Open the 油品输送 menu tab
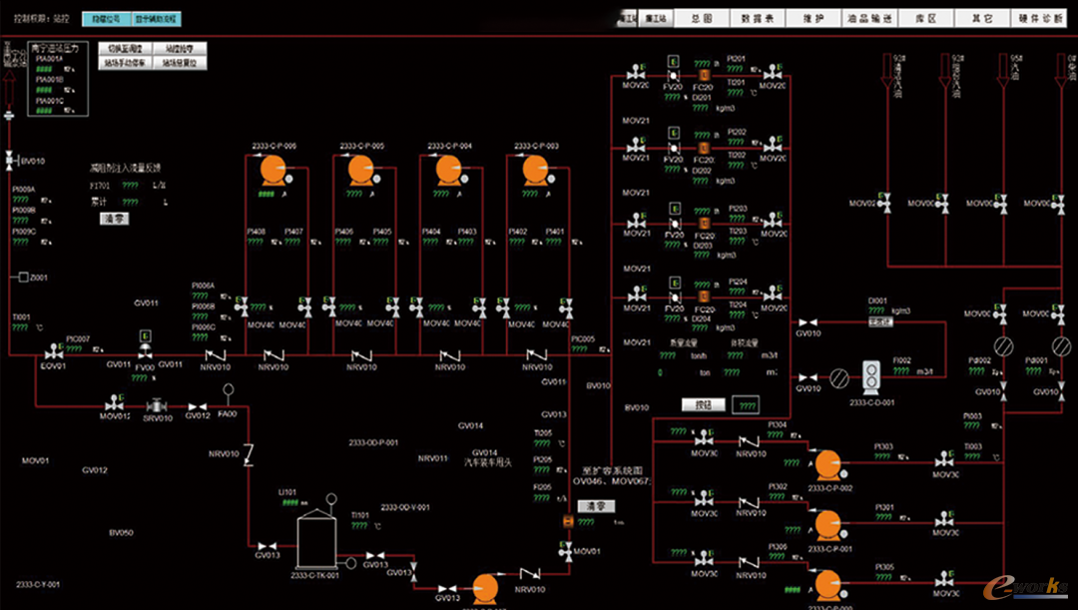The height and width of the screenshot is (610, 1078). point(853,18)
